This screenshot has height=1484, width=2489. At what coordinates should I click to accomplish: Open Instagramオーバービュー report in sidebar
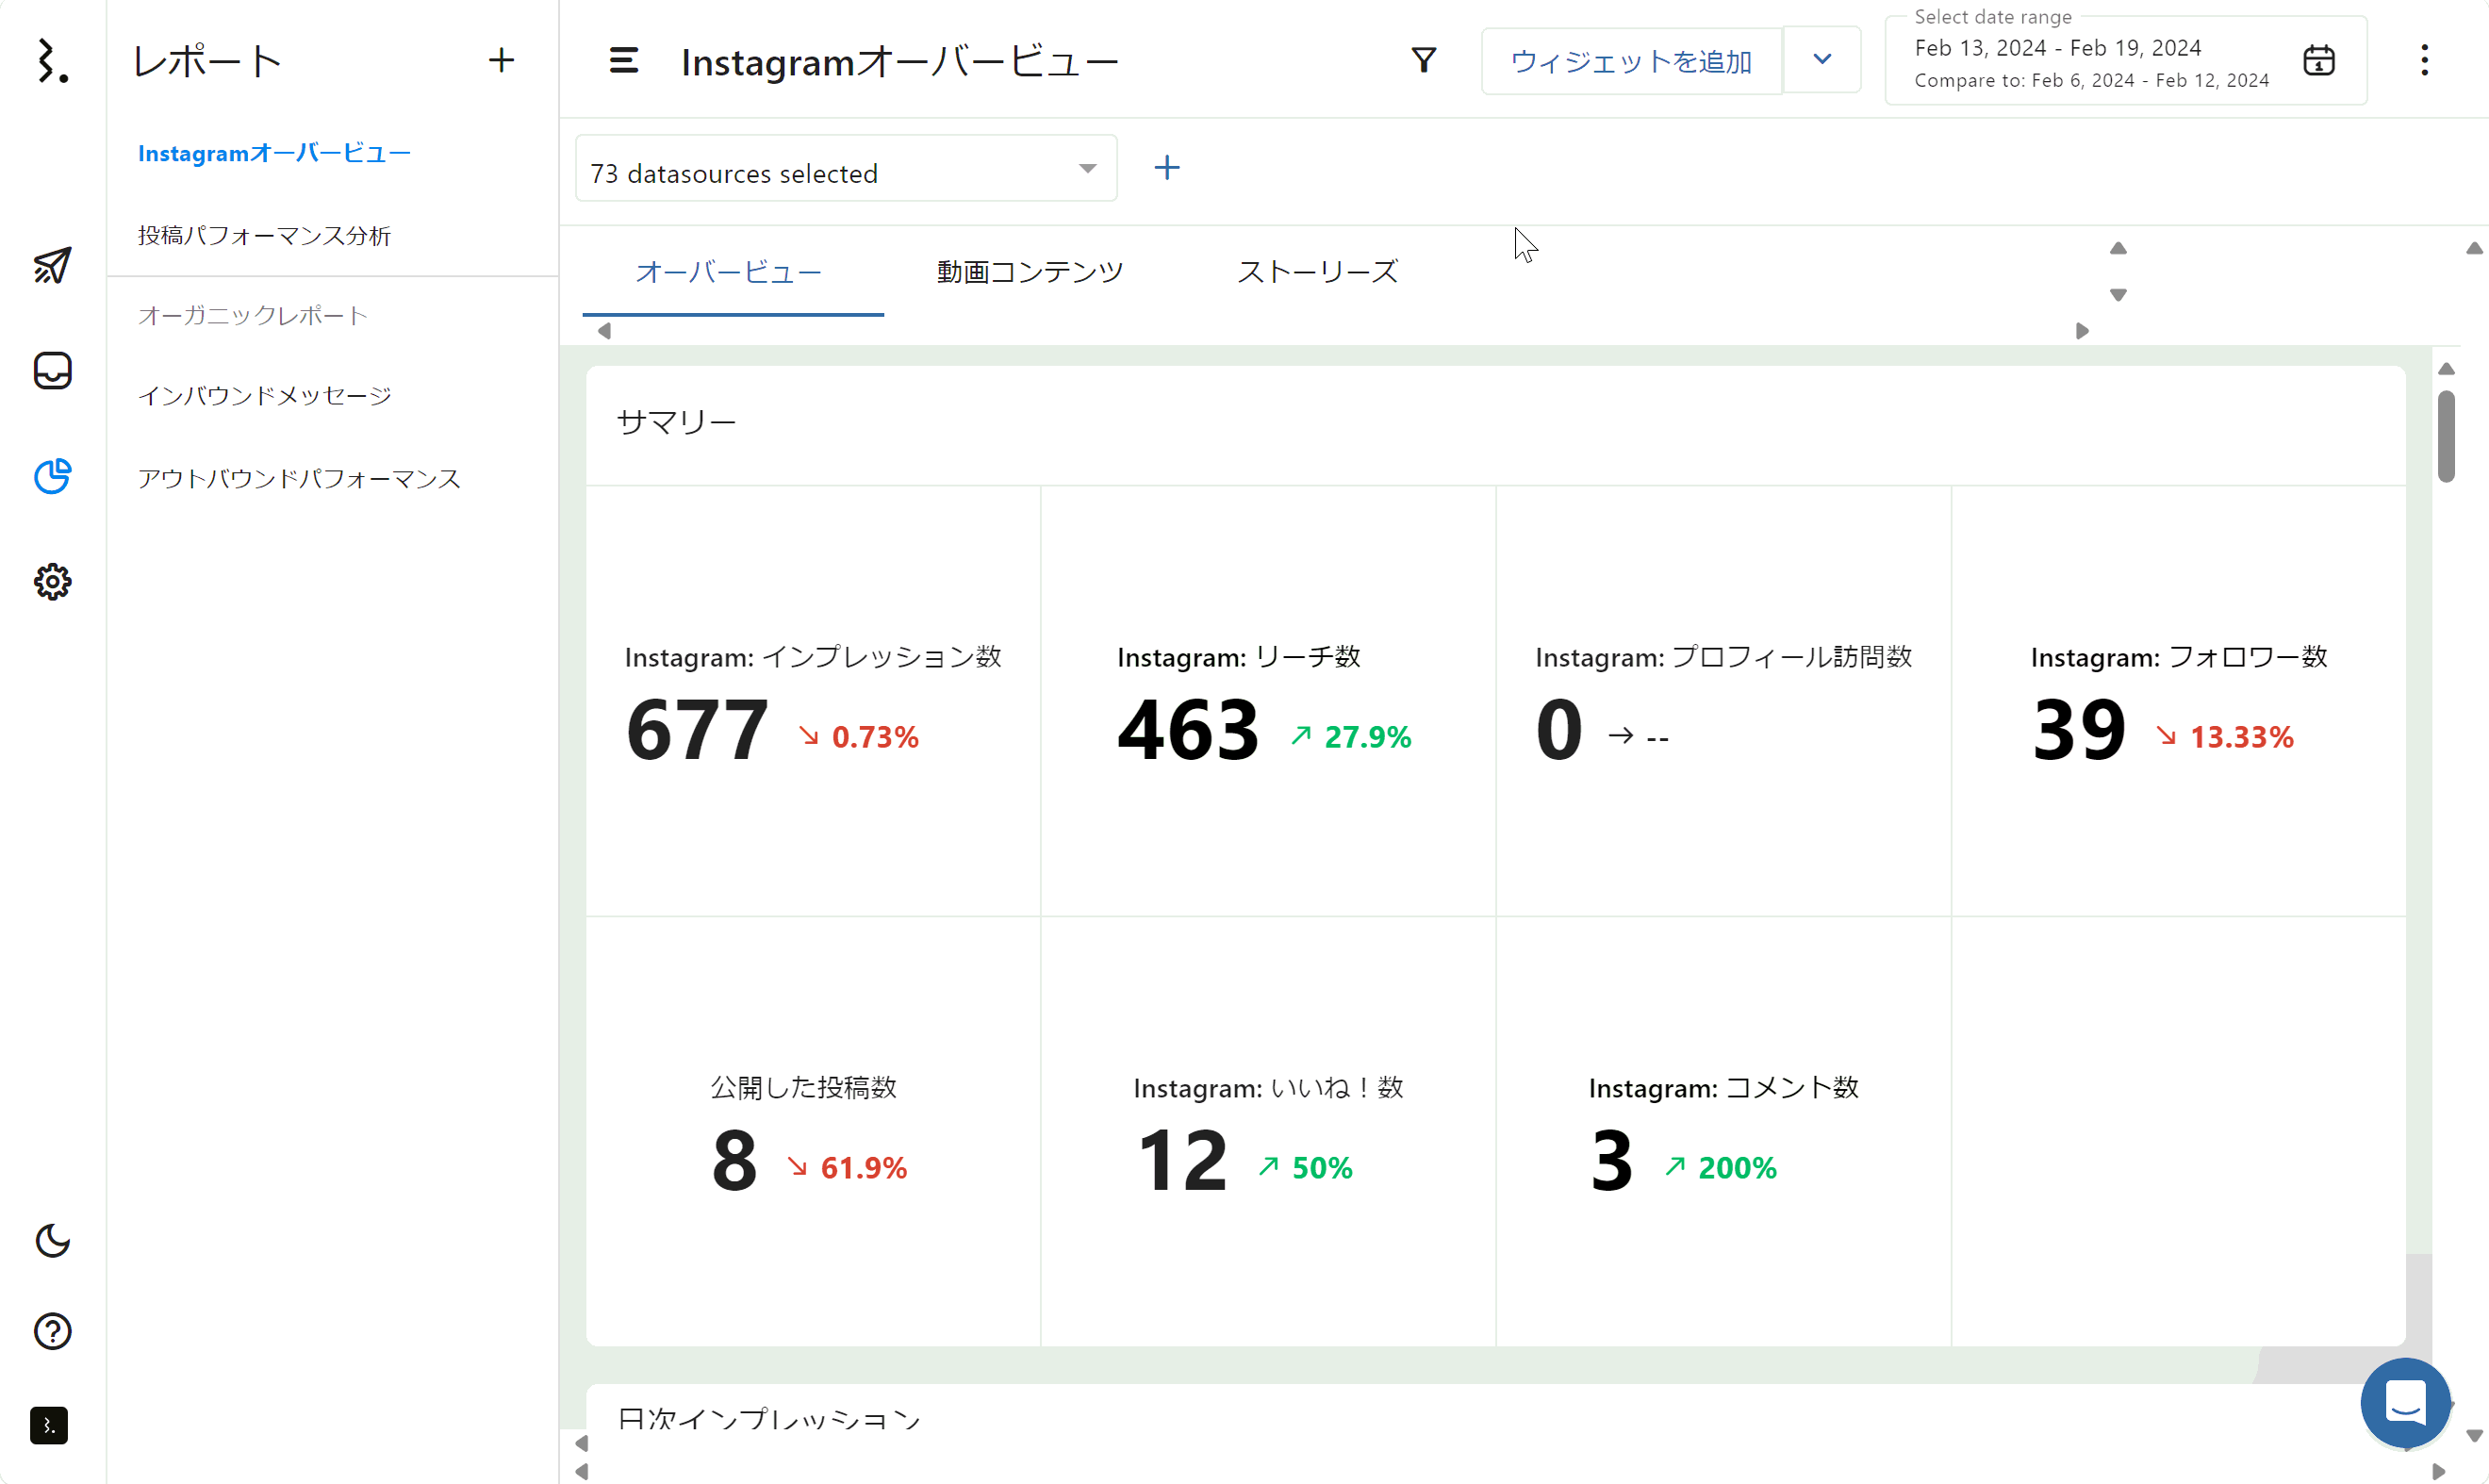tap(274, 153)
